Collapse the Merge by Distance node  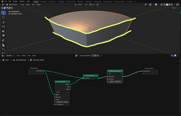[109, 71]
